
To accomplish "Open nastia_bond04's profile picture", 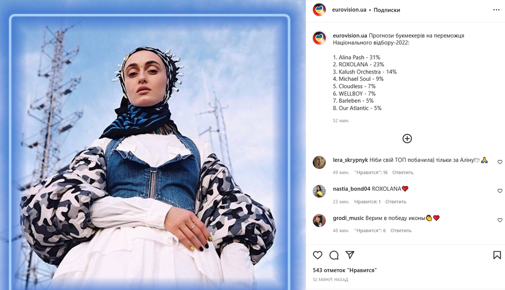I will [319, 191].
